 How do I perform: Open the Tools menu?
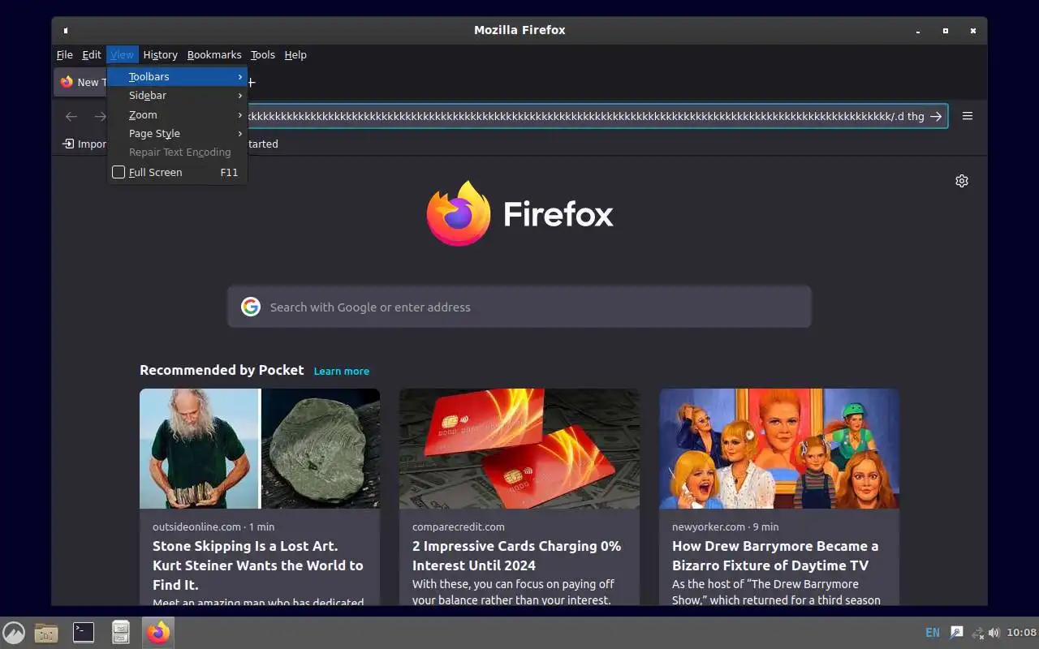(263, 54)
